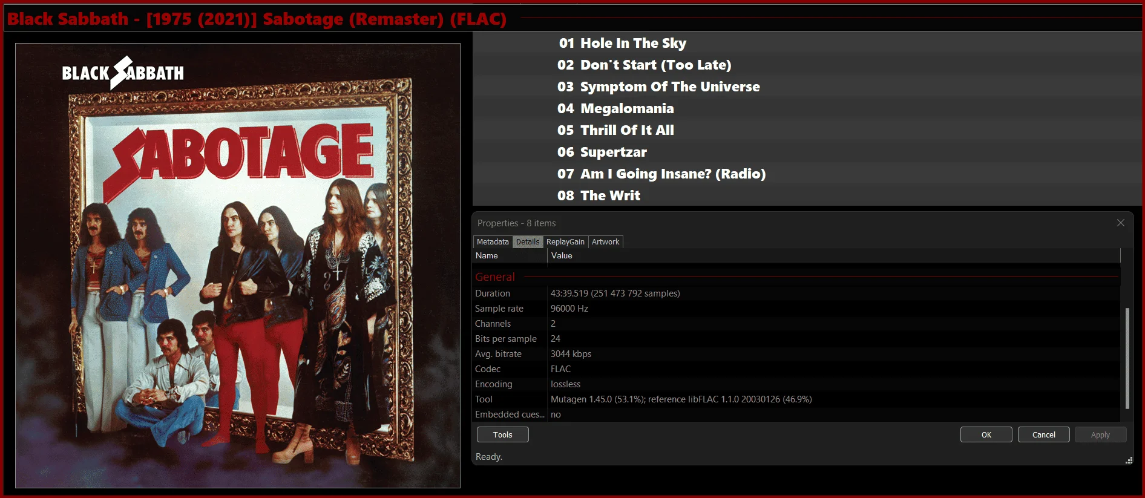Viewport: 1145px width, 498px height.
Task: Click the Mutagen 1.45.0 tool value
Action: click(x=681, y=399)
